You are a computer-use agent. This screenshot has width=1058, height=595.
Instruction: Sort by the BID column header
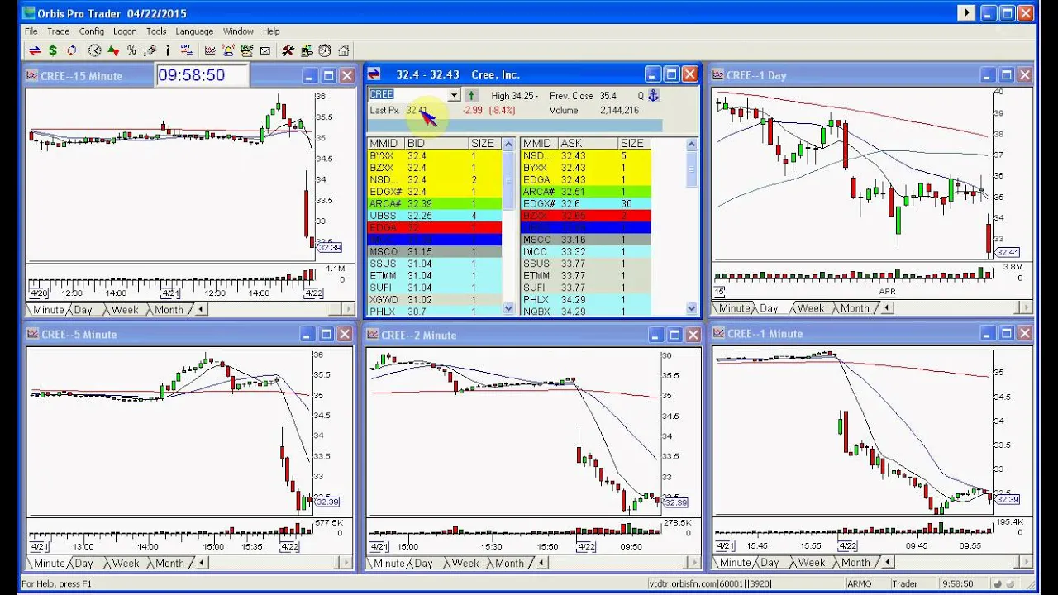437,144
